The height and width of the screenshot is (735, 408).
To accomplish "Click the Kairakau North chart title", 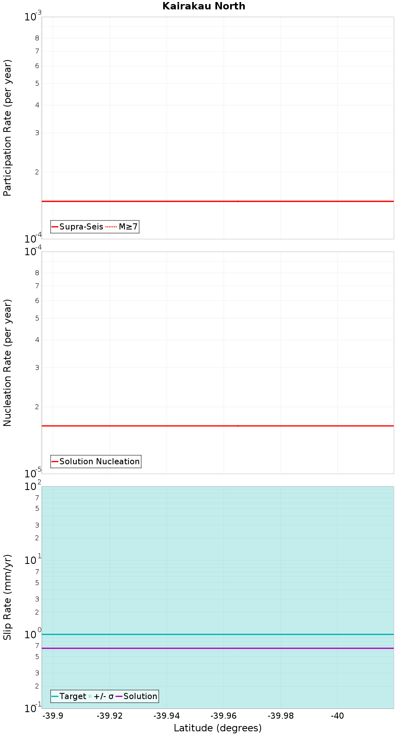I will click(x=204, y=6).
